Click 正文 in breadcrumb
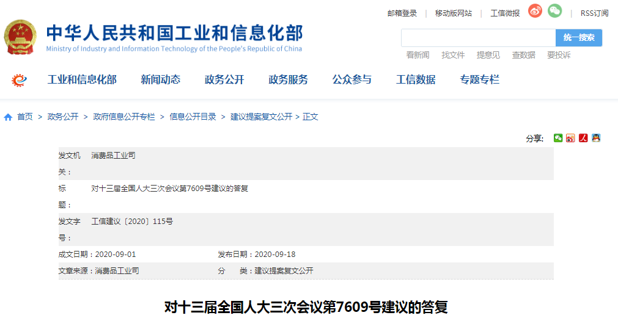Viewport: 618px width, 318px height. 310,117
